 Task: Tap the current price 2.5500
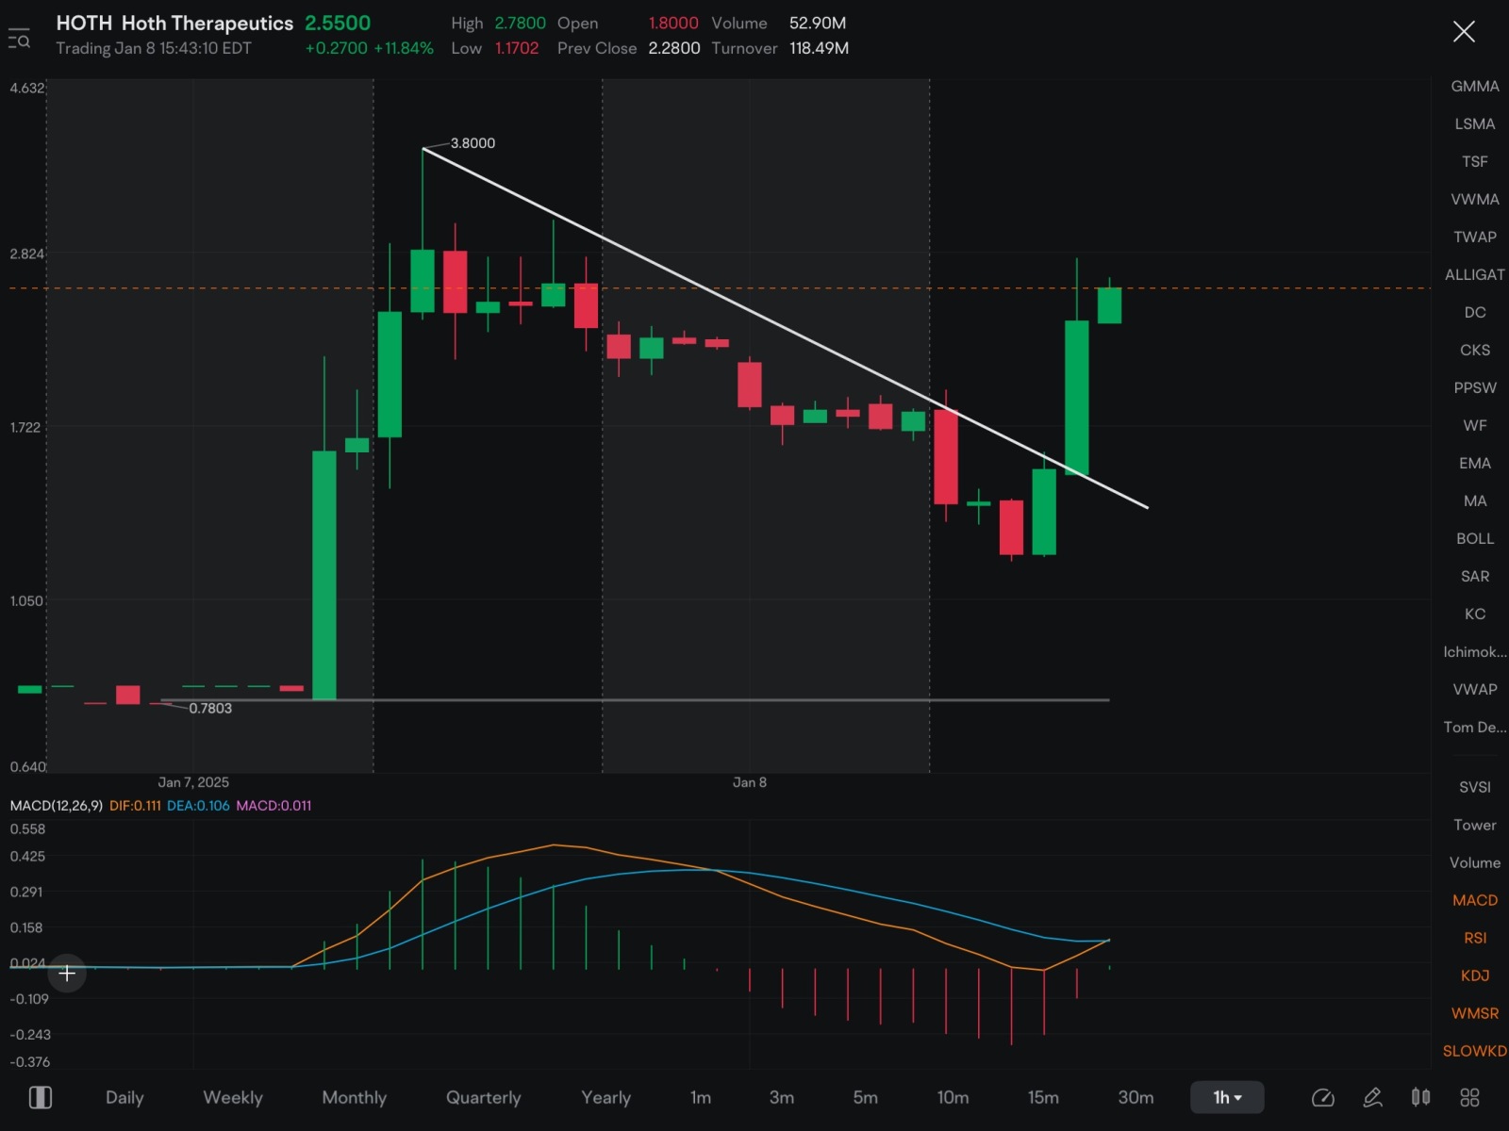338,24
